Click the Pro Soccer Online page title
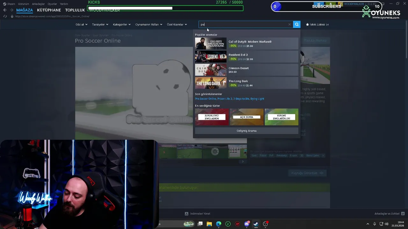Viewport: 408px width, 229px height. pyautogui.click(x=98, y=41)
